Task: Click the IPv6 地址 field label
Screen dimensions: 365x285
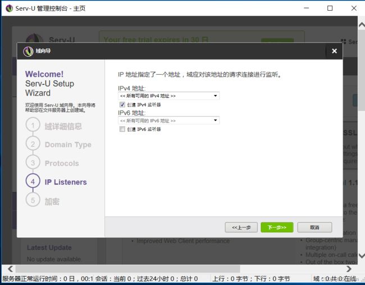Action: 132,113
